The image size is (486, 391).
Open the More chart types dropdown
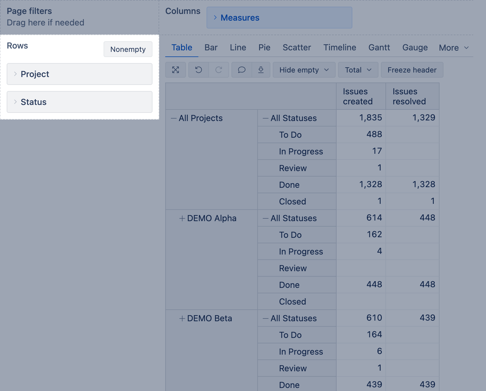point(454,48)
